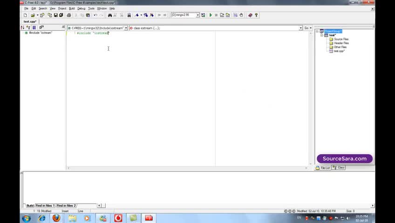Open the mingw2.95 compiler dropdown
This screenshot has width=395, height=223.
(198, 15)
